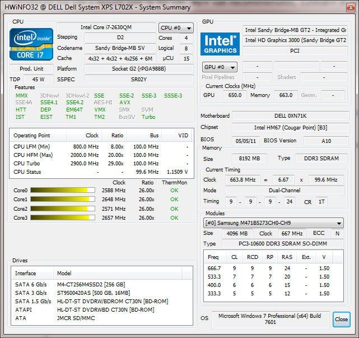Select the HL-DT-ST DVDRW/BDROM CT30N drive row
This screenshot has width=359, height=338.
(102, 302)
